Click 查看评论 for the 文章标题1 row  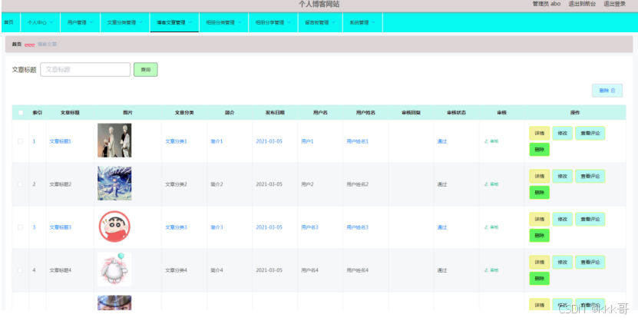coord(590,133)
